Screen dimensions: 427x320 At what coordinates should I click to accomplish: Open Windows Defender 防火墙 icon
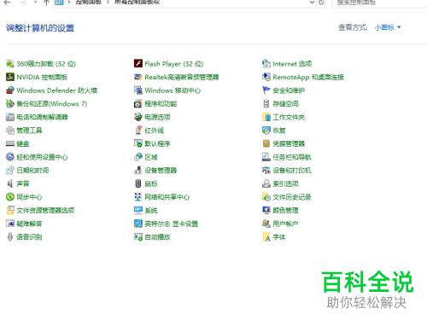click(10, 90)
